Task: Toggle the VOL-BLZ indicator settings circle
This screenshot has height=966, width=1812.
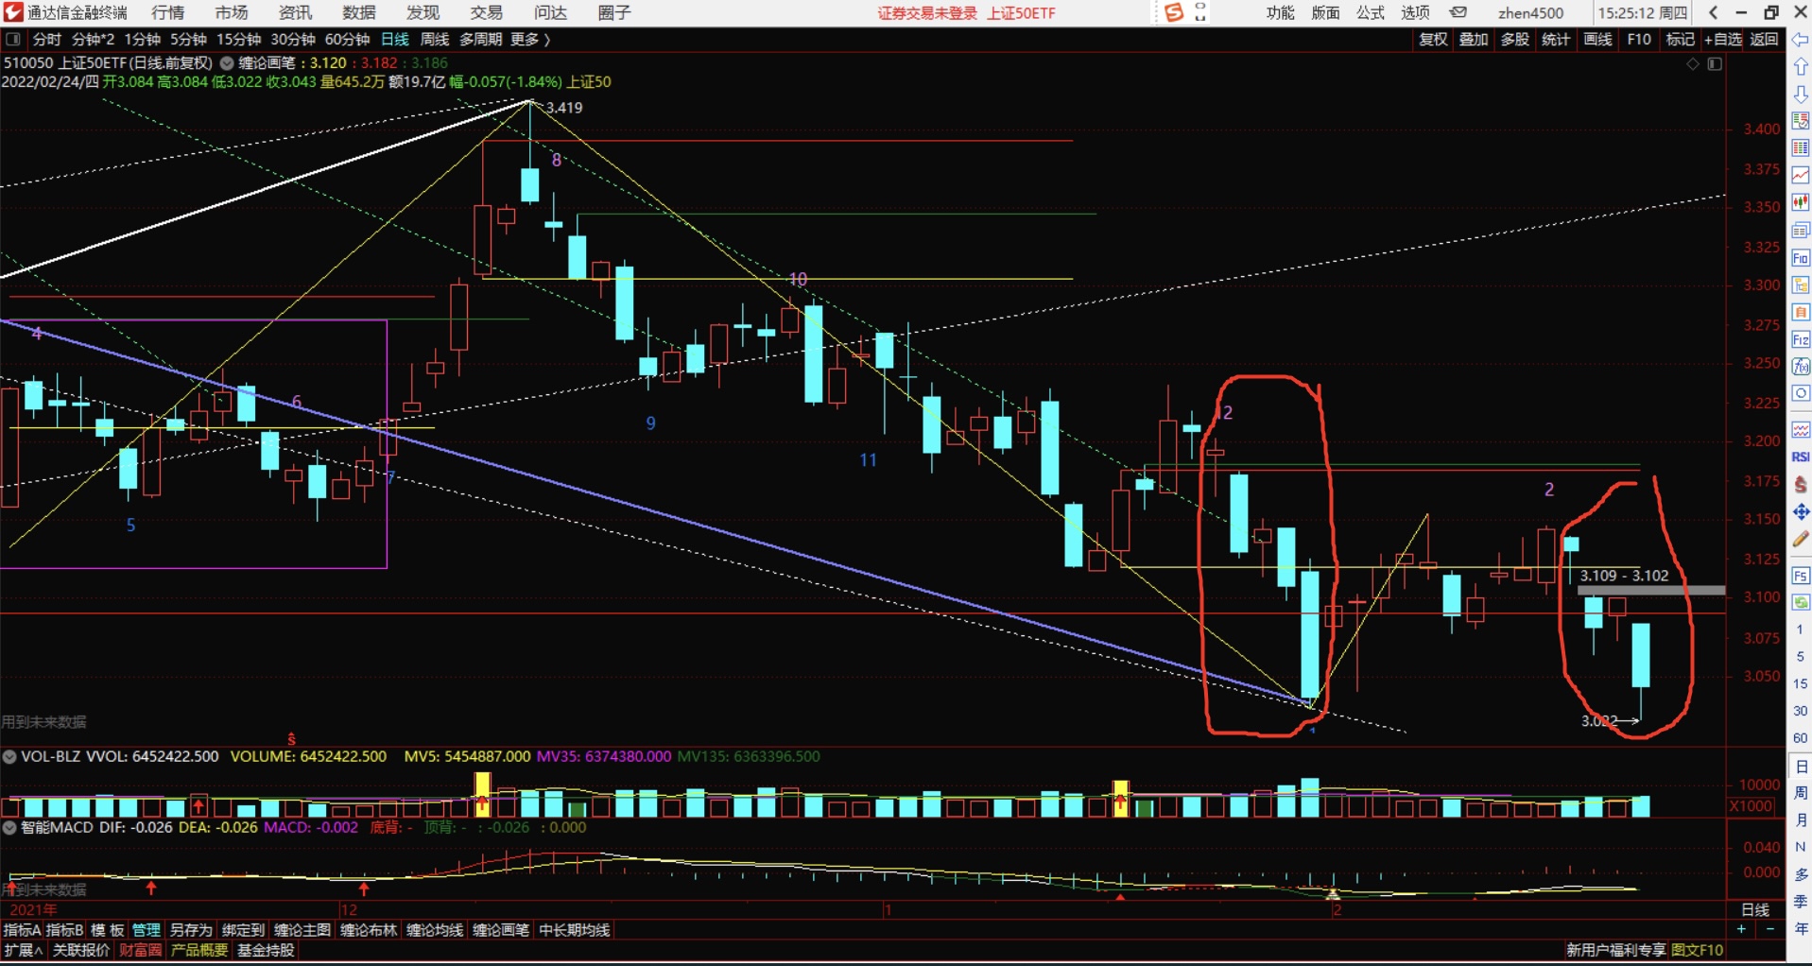Action: tap(9, 757)
